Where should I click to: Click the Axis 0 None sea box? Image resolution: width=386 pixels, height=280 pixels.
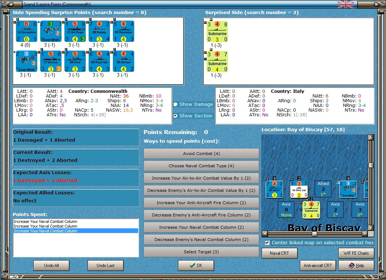tap(286, 210)
